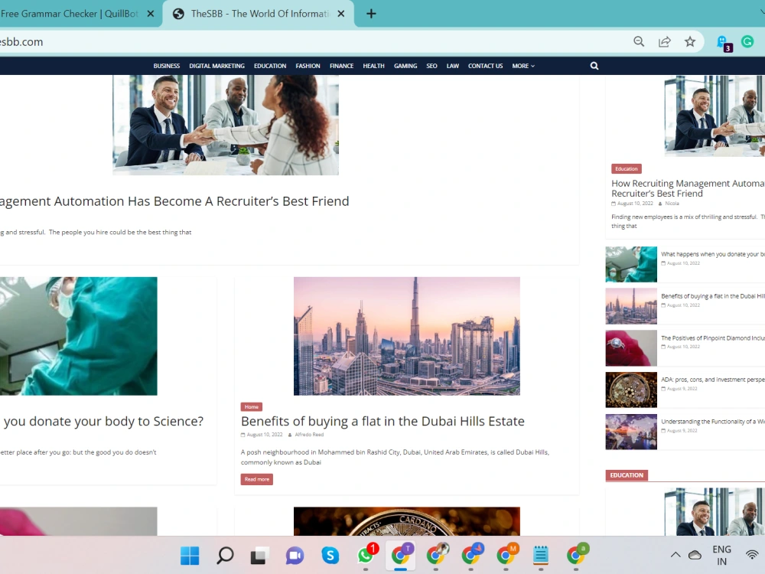The height and width of the screenshot is (574, 765).
Task: Open sidebar How Recruiting Management headline
Action: coord(688,188)
